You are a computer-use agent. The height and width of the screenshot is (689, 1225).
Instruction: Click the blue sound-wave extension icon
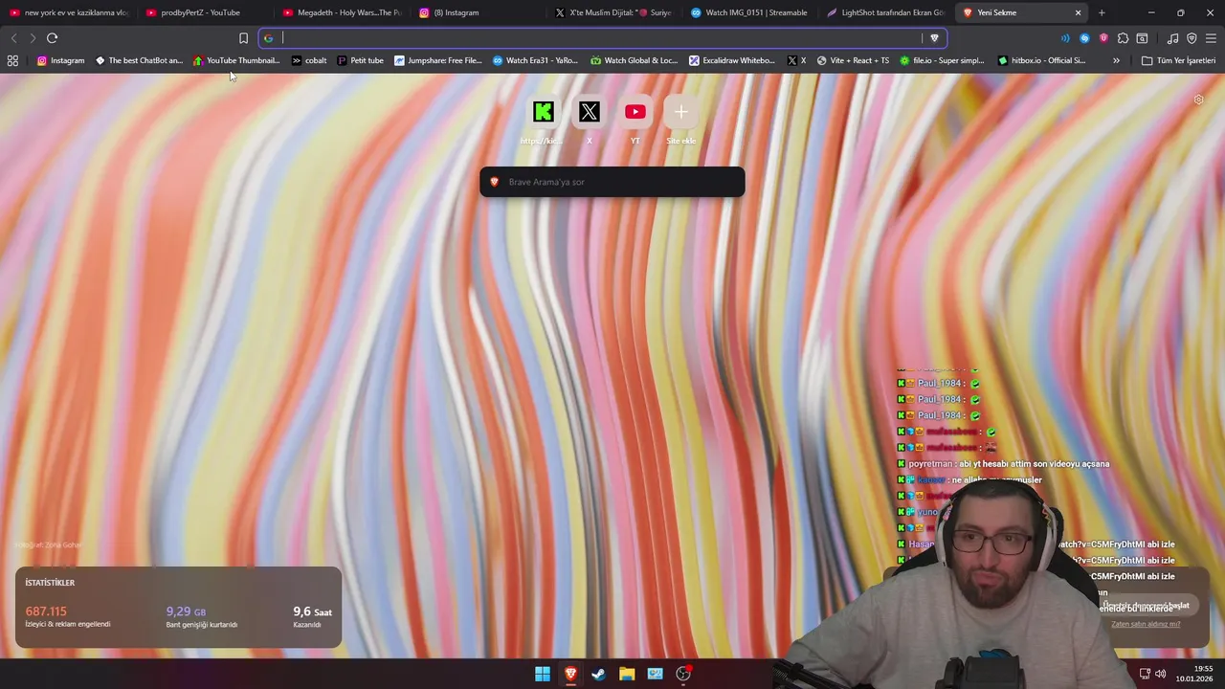click(x=1065, y=38)
